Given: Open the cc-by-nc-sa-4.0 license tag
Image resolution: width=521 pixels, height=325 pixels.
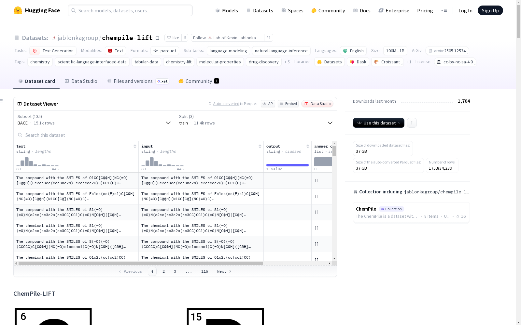Looking at the screenshot, I should click(455, 62).
